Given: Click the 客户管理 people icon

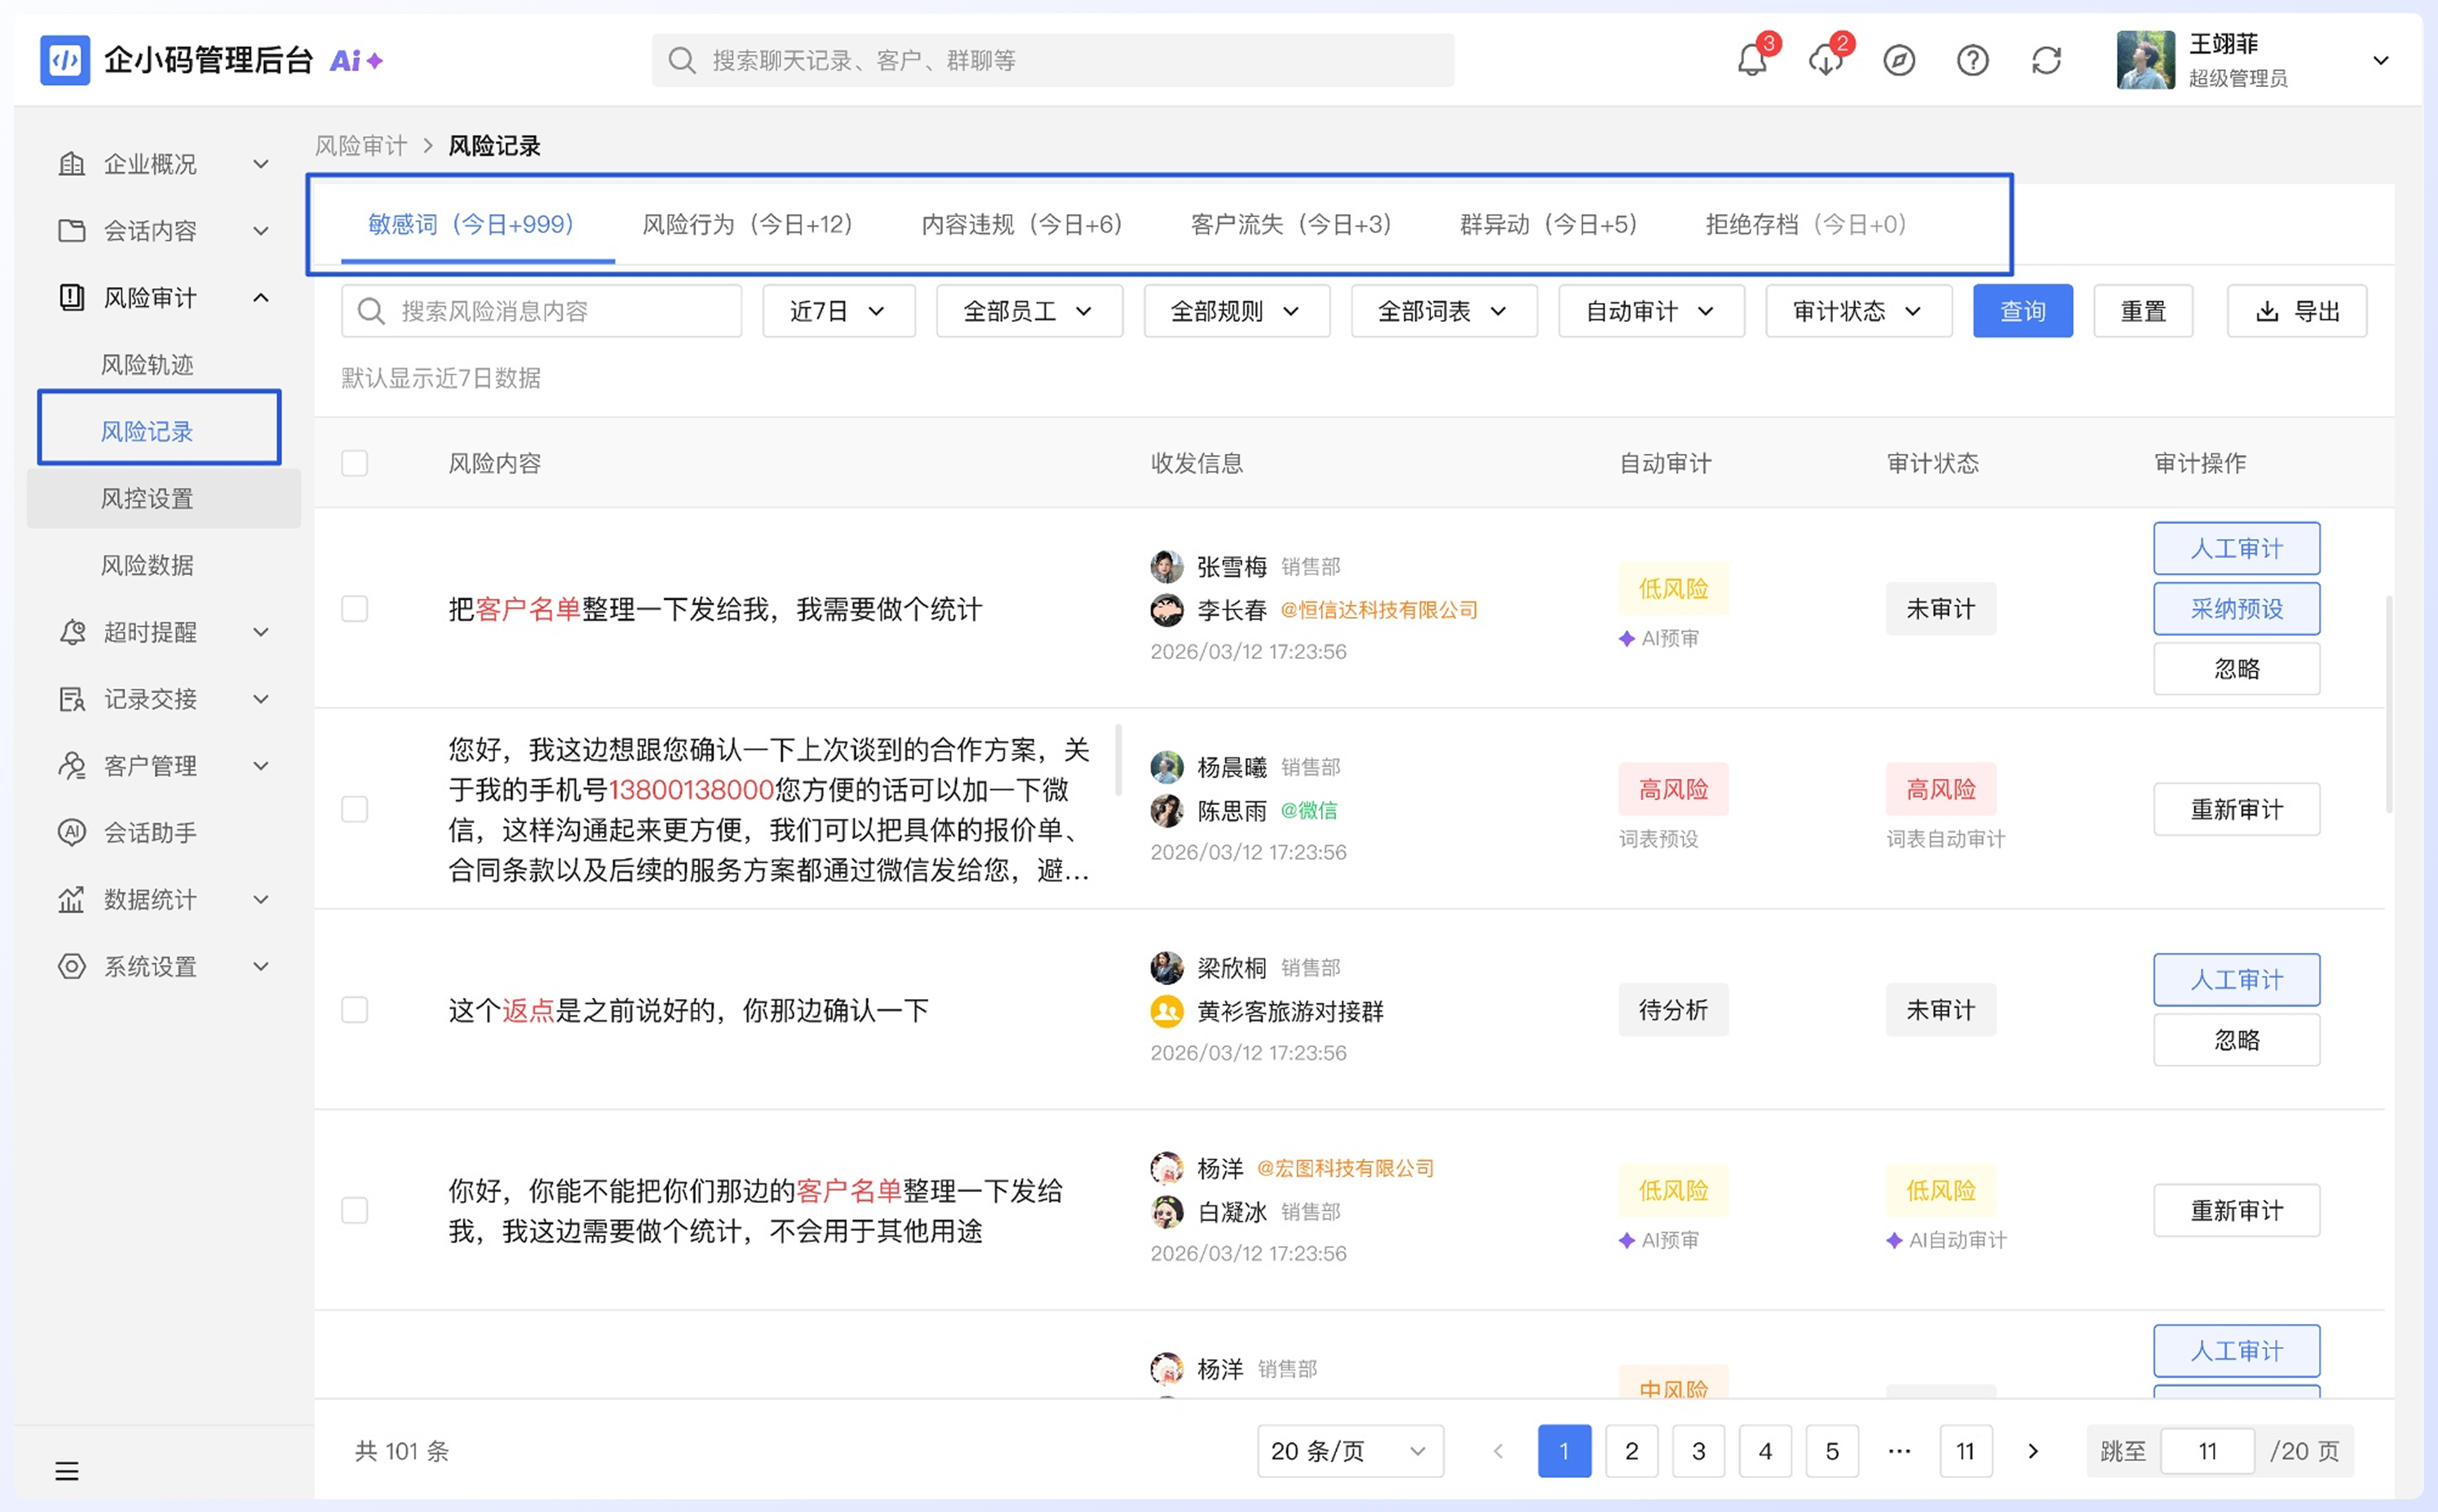Looking at the screenshot, I should click(x=72, y=765).
